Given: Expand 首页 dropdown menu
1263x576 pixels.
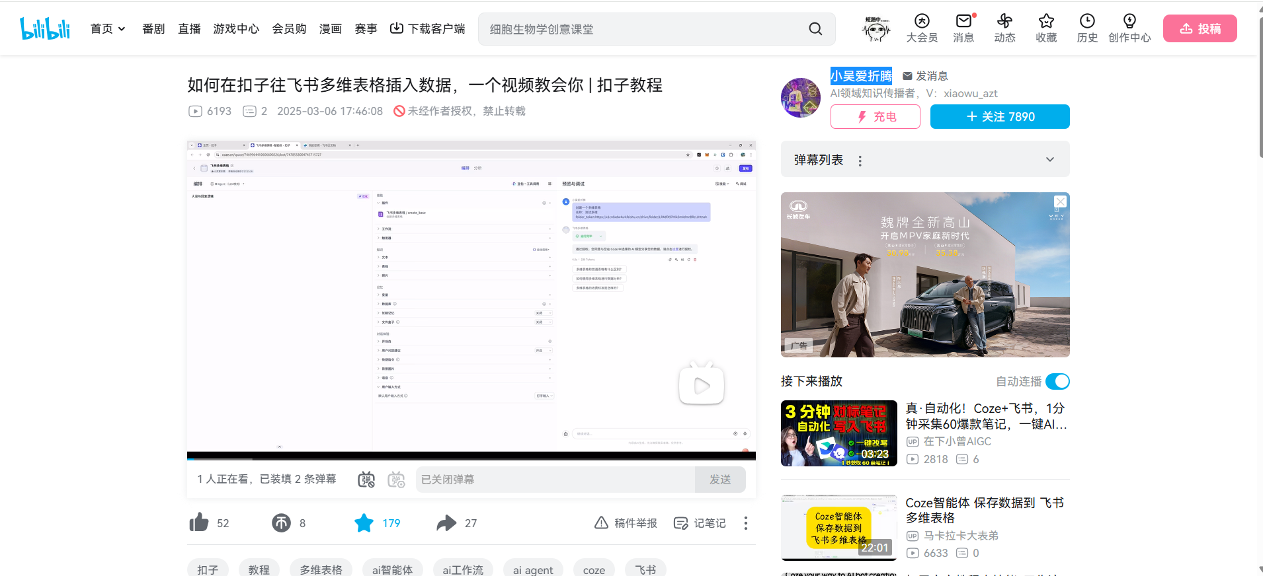Looking at the screenshot, I should click(108, 28).
